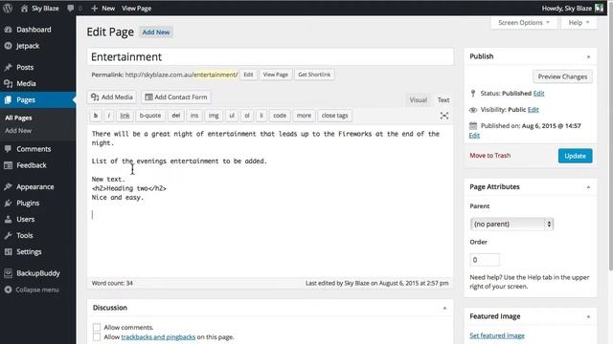Click the calendar icon beside Published on
613x344 pixels.
tap(473, 125)
